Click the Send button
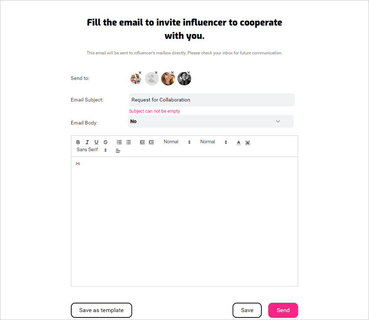369x320 pixels. click(283, 310)
